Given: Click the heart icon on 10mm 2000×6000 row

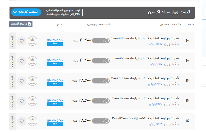Looking at the screenshot, I should click(22, 61).
